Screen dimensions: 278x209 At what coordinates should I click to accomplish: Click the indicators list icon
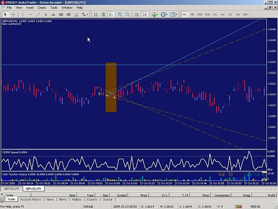pos(154,15)
